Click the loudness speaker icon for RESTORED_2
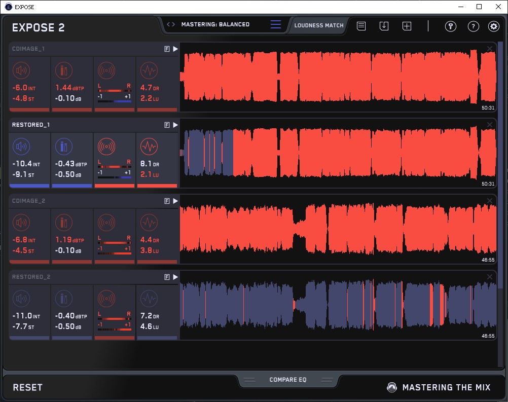 [21, 299]
